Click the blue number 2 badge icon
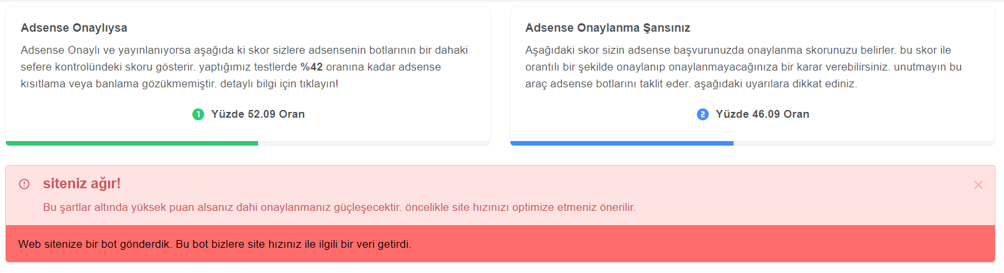This screenshot has width=1004, height=273. click(x=703, y=115)
